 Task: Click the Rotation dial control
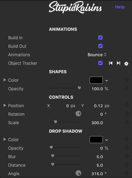click(x=78, y=114)
